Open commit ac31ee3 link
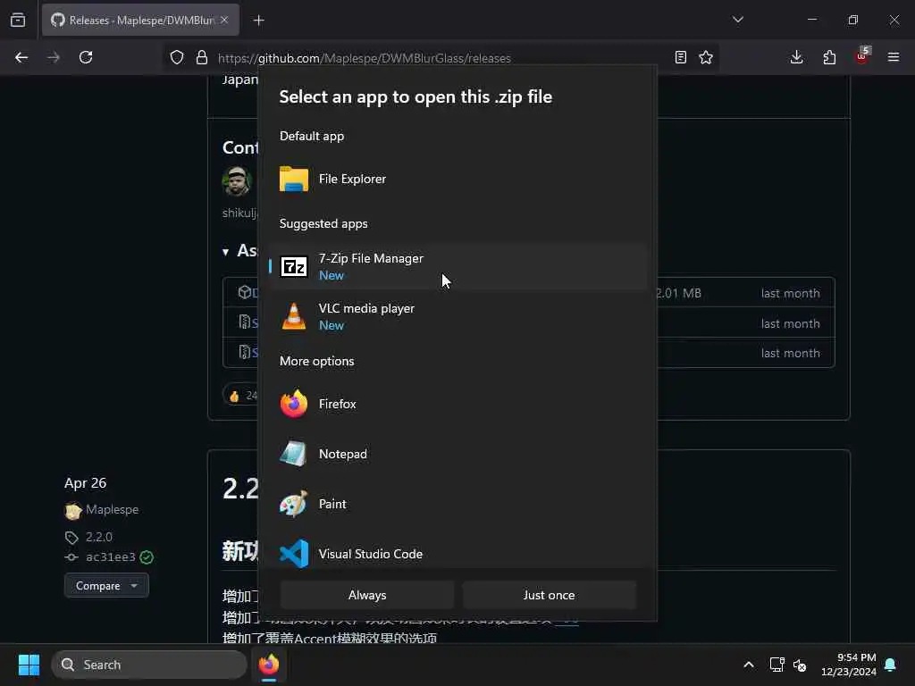 tap(110, 557)
